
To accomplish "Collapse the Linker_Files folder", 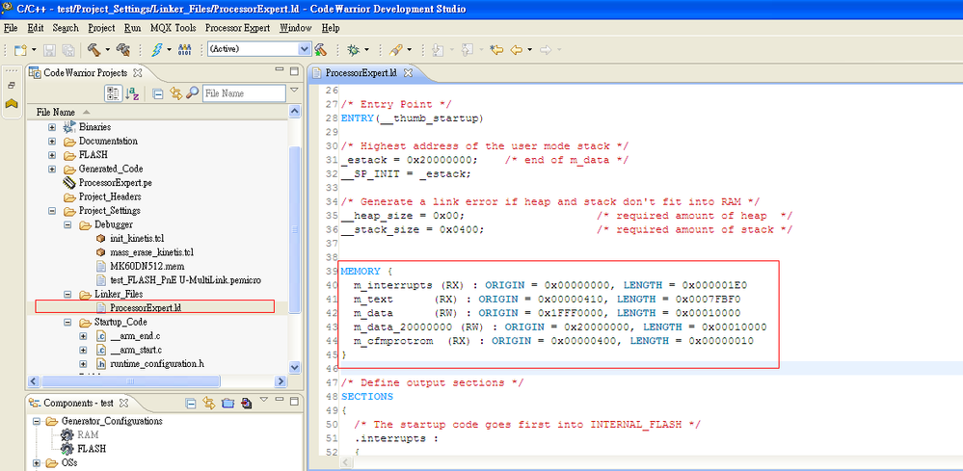I will point(67,295).
